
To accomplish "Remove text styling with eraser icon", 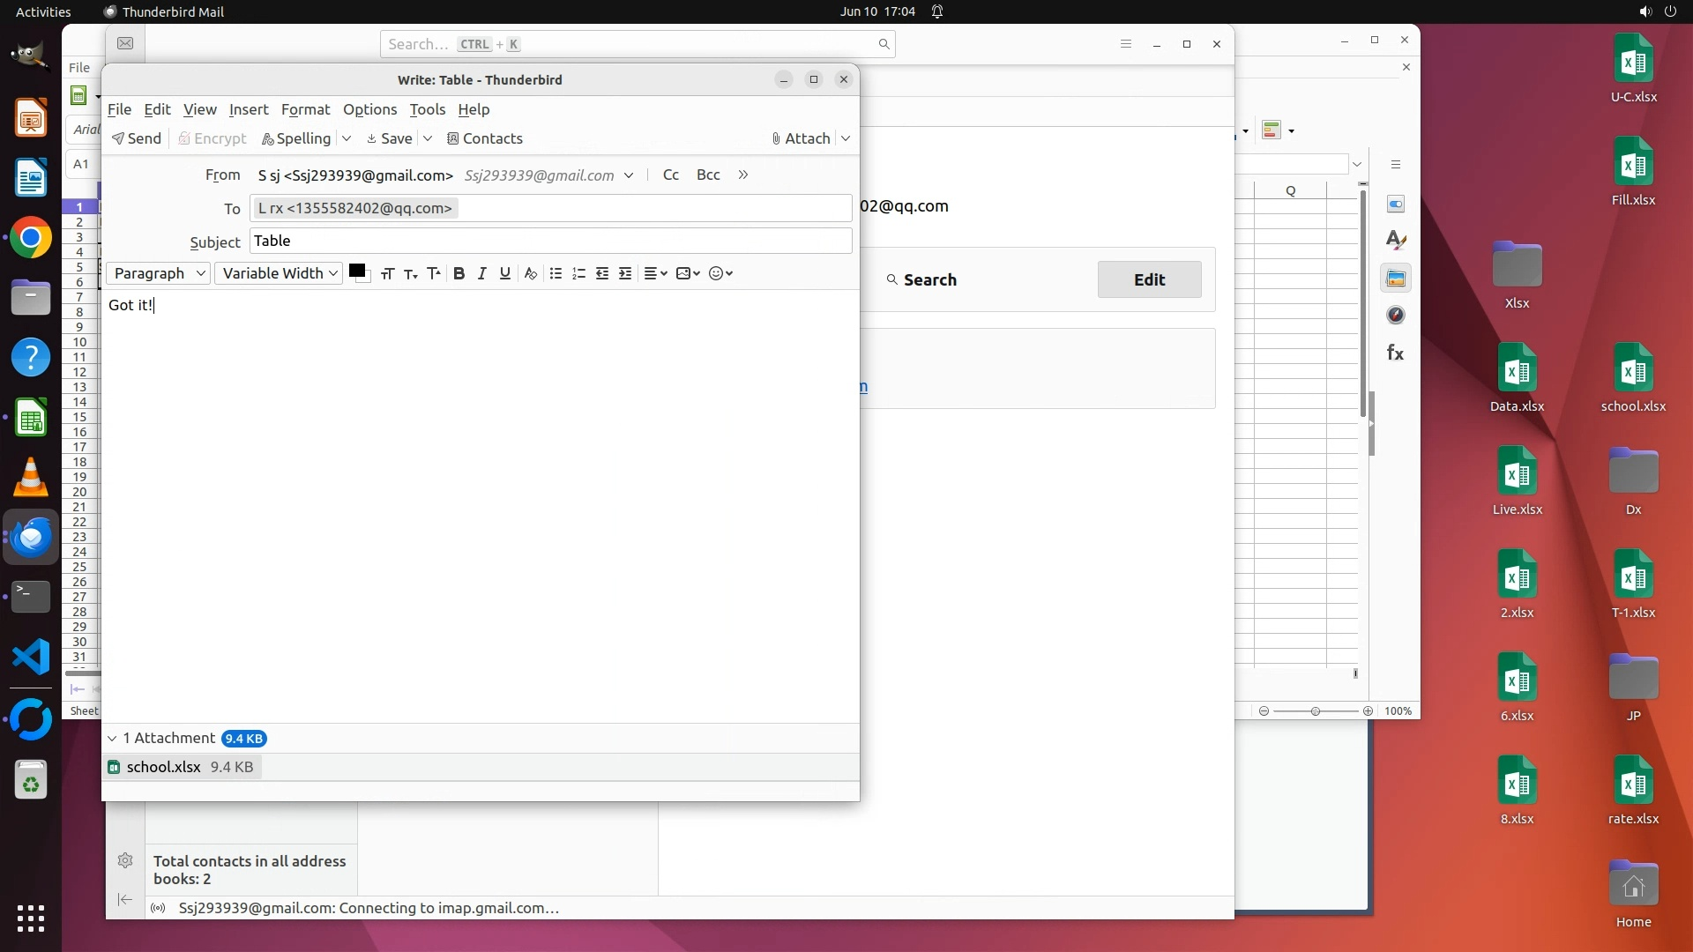I will pyautogui.click(x=530, y=273).
